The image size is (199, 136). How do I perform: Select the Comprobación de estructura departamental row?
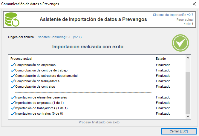46,76
